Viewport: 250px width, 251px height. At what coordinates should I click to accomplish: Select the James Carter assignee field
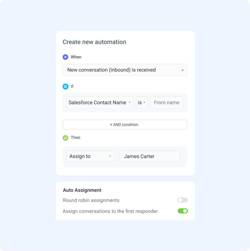point(149,156)
